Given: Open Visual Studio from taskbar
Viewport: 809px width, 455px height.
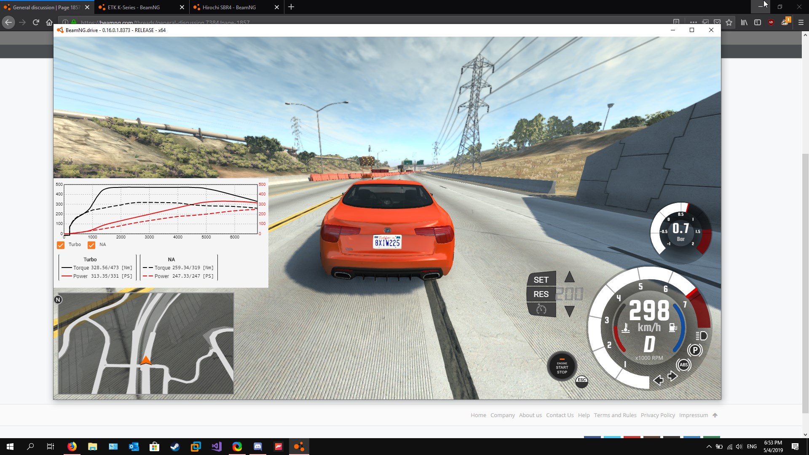Looking at the screenshot, I should coord(217,447).
